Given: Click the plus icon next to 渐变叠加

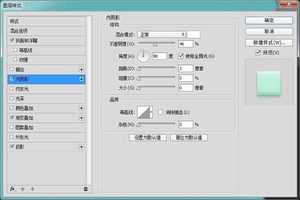Looking at the screenshot, I should [81, 117].
